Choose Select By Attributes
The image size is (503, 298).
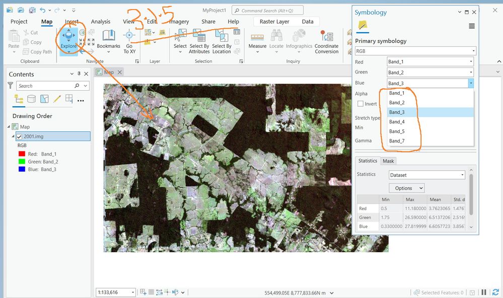199,41
